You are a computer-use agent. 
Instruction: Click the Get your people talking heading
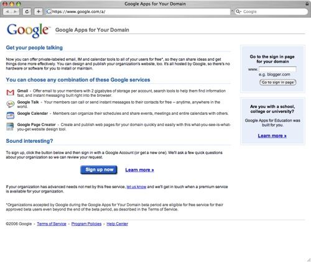[x=34, y=48]
